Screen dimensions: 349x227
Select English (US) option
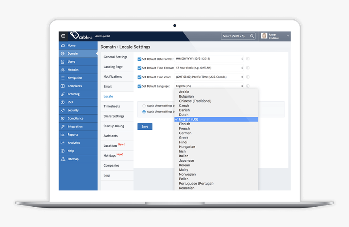(216, 120)
